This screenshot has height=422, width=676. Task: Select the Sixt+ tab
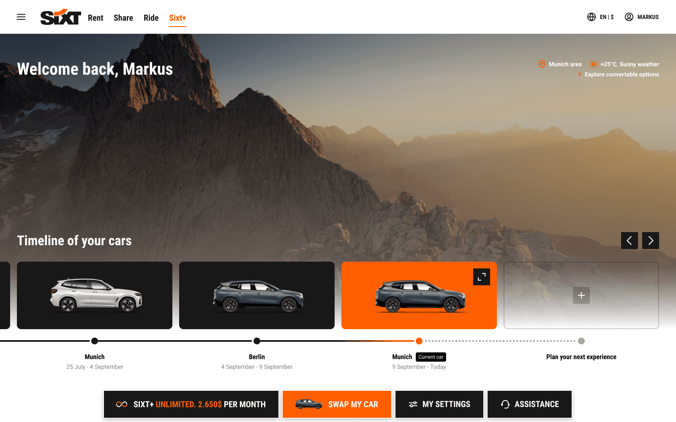point(177,18)
